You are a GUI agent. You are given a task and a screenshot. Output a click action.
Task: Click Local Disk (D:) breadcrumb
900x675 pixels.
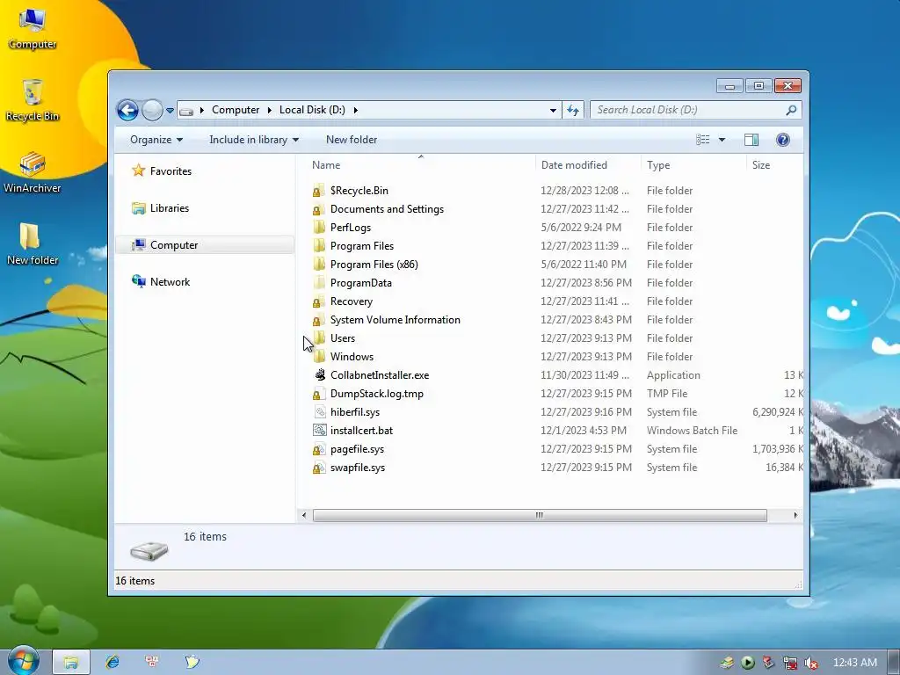312,110
